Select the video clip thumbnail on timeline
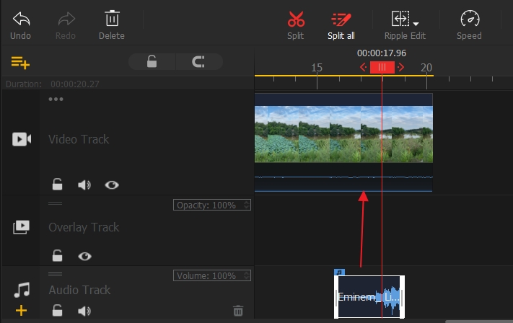Screen dimensions: 513x323 343,134
